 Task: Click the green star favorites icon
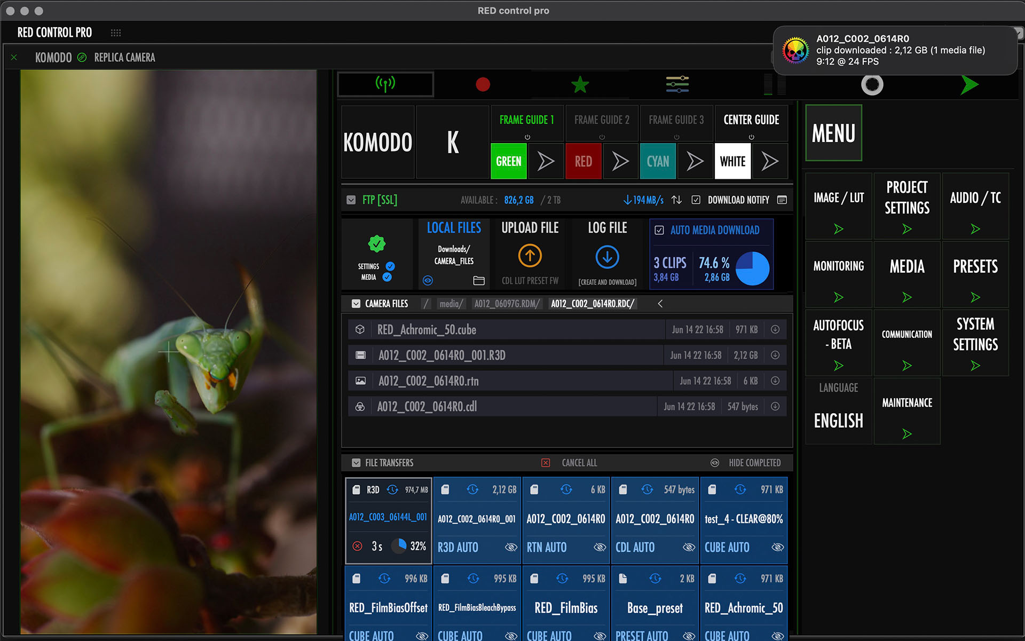[580, 84]
